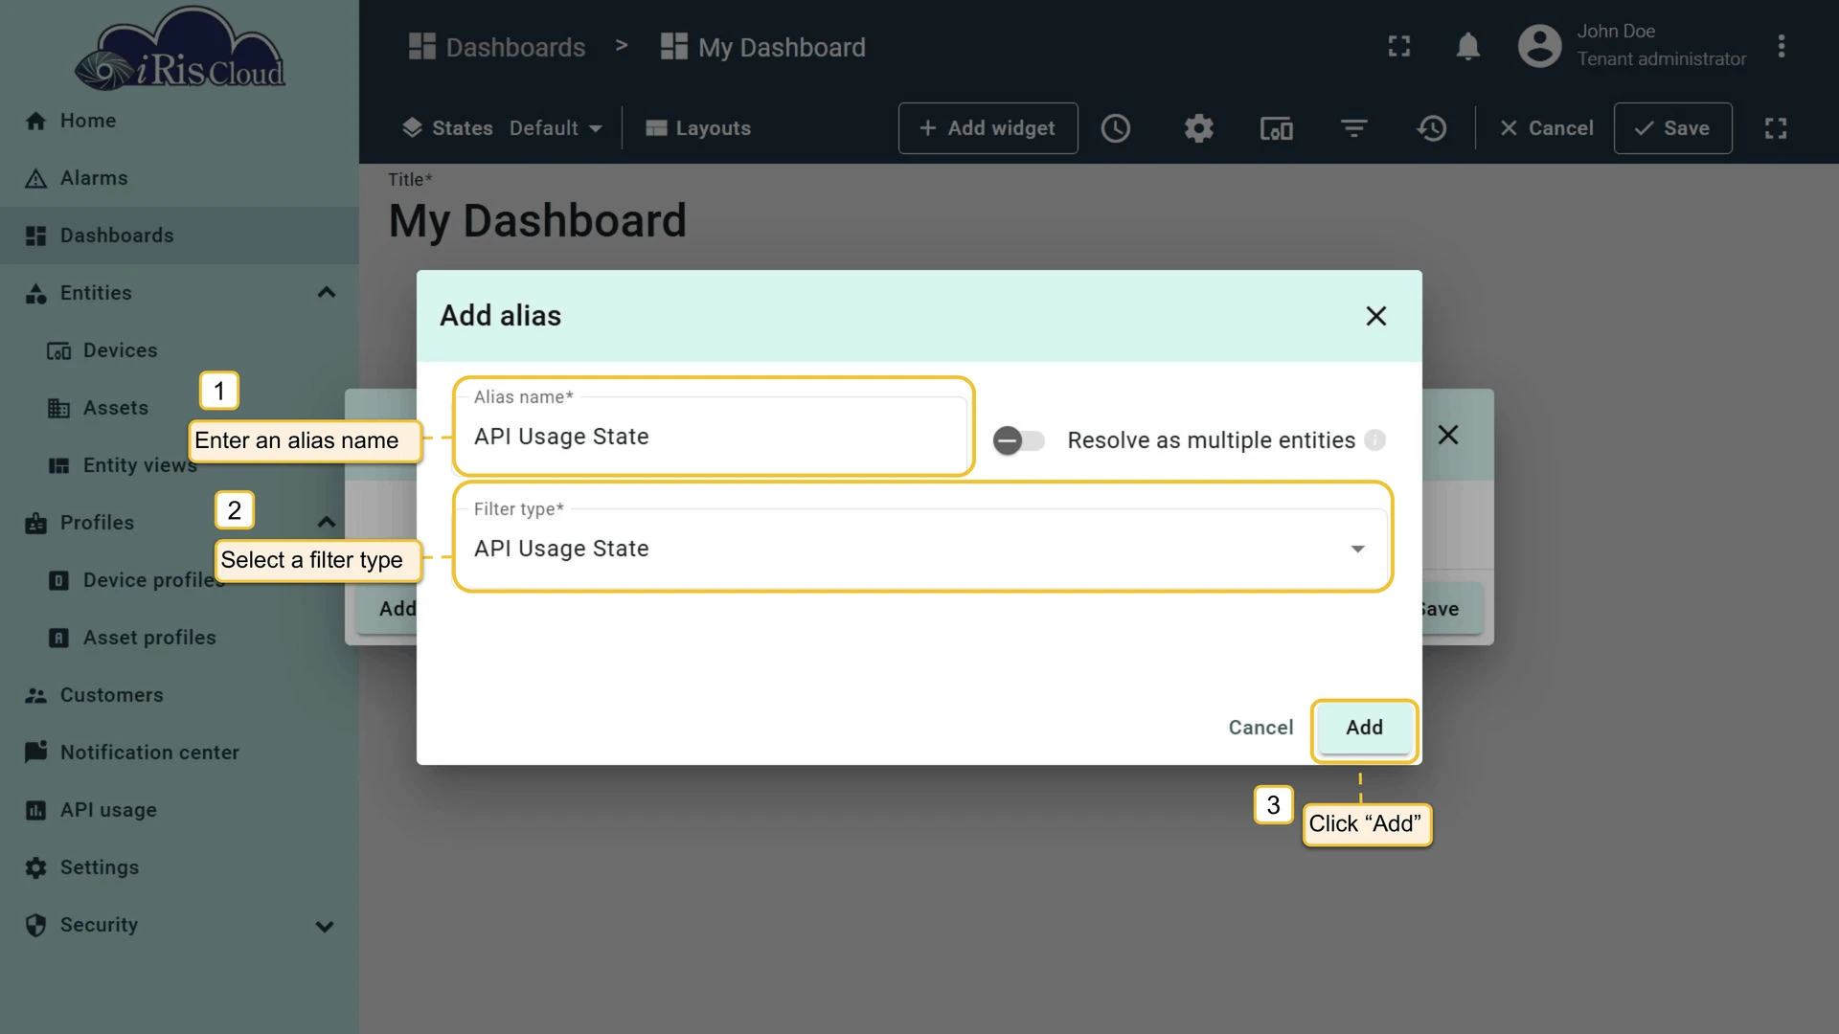
Task: Close the background dialog behind Add alias
Action: [1448, 435]
